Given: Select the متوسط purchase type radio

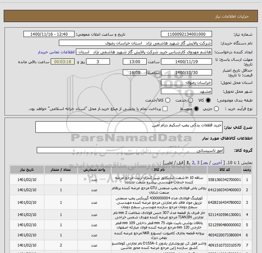Looking at the screenshot, I should [196, 109].
